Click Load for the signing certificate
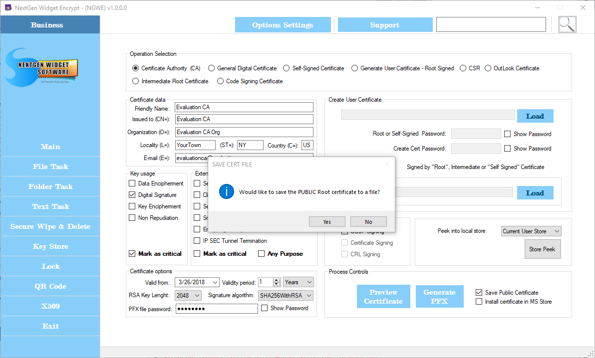Viewport: 595px width, 358px height. tap(535, 192)
